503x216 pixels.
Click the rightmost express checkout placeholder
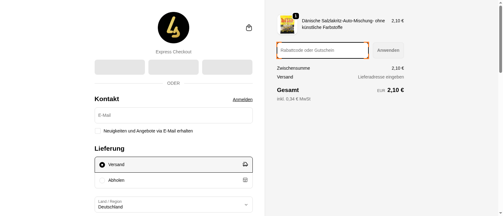[227, 67]
